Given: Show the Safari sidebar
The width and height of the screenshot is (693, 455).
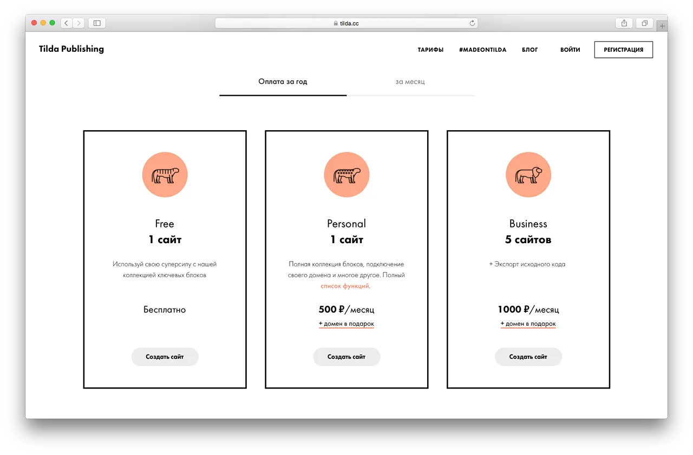Looking at the screenshot, I should point(97,23).
